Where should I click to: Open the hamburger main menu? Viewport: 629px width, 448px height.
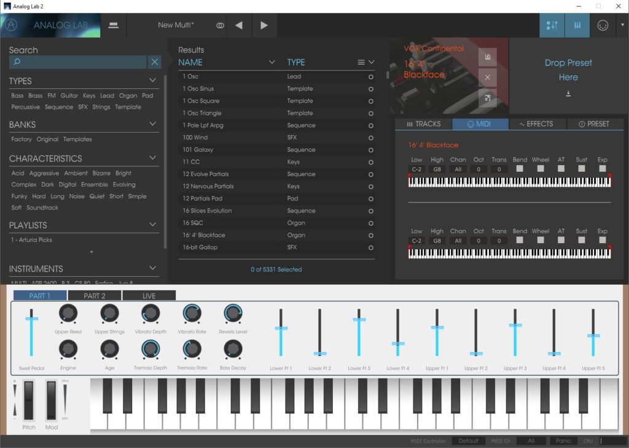pyautogui.click(x=114, y=25)
